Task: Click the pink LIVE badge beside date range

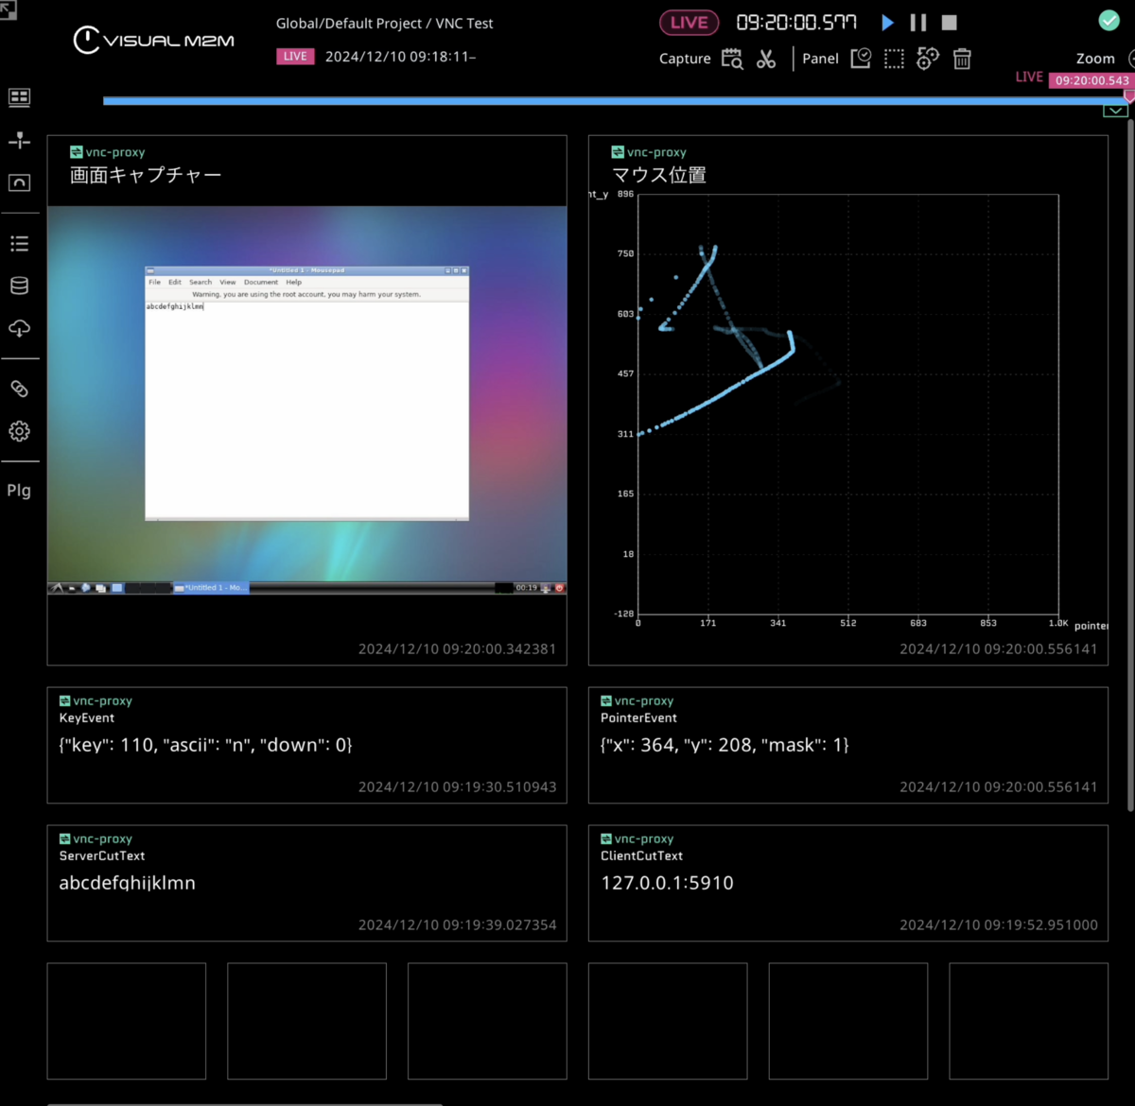Action: click(x=295, y=57)
